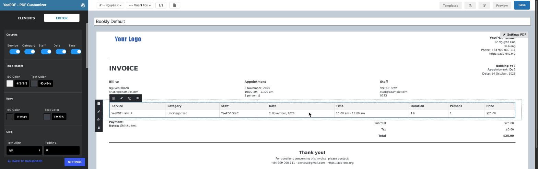This screenshot has width=538, height=169.
Task: Open the '#1 - Nguyen K' order dropdown
Action: tap(110, 5)
